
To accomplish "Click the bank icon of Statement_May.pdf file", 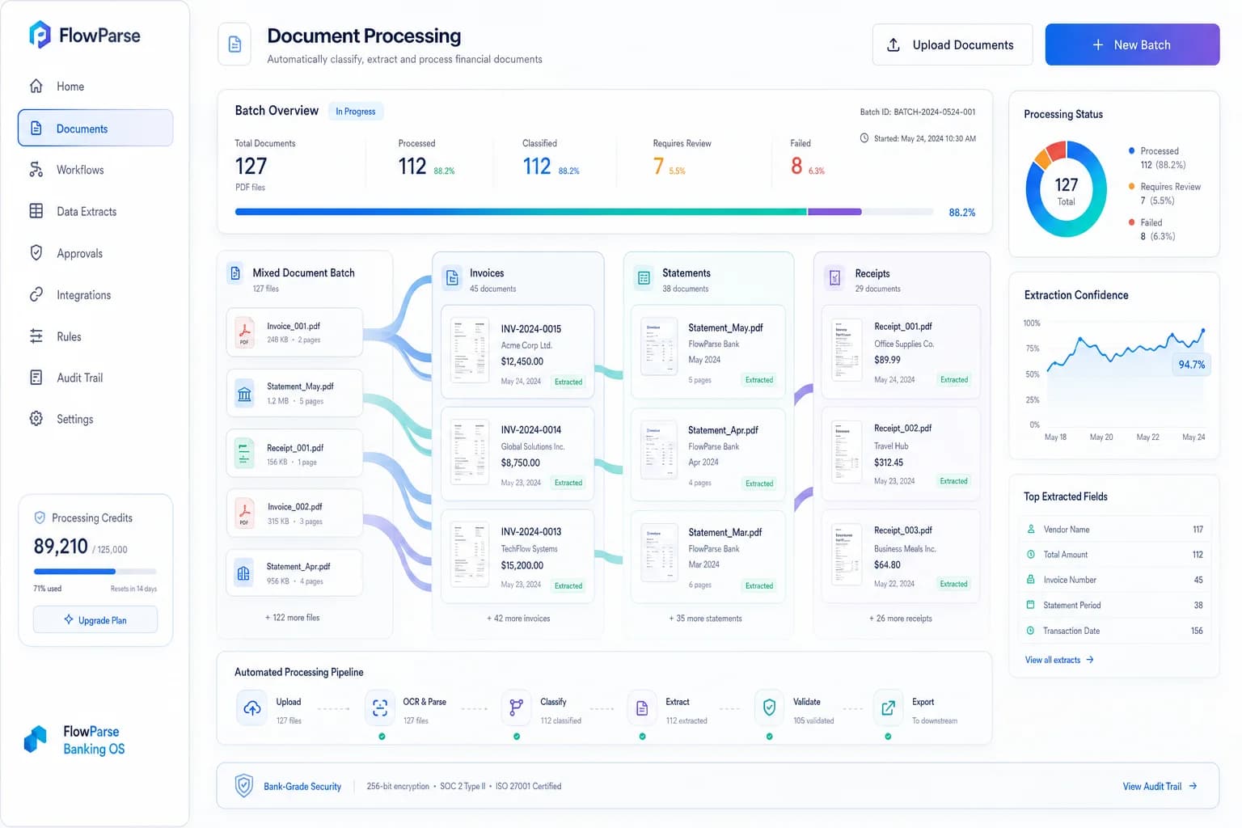I will tap(244, 394).
